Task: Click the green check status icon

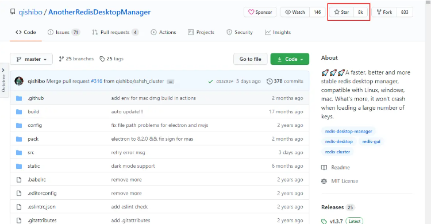Action: point(210,82)
